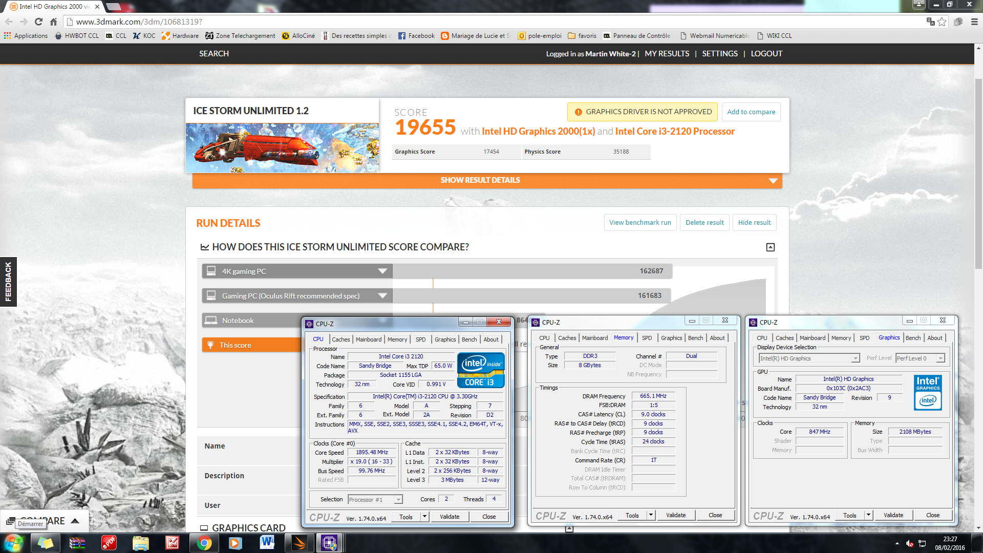Click Close in the Graphics CPU-Z window
The image size is (983, 553).
click(933, 515)
